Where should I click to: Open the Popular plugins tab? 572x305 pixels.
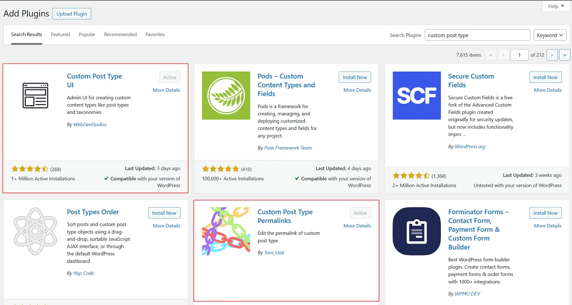coord(87,34)
